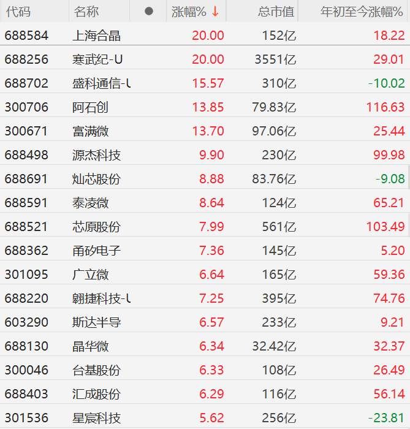The width and height of the screenshot is (410, 429).
Task: Select stock code 300706
Action: pyautogui.click(x=26, y=107)
